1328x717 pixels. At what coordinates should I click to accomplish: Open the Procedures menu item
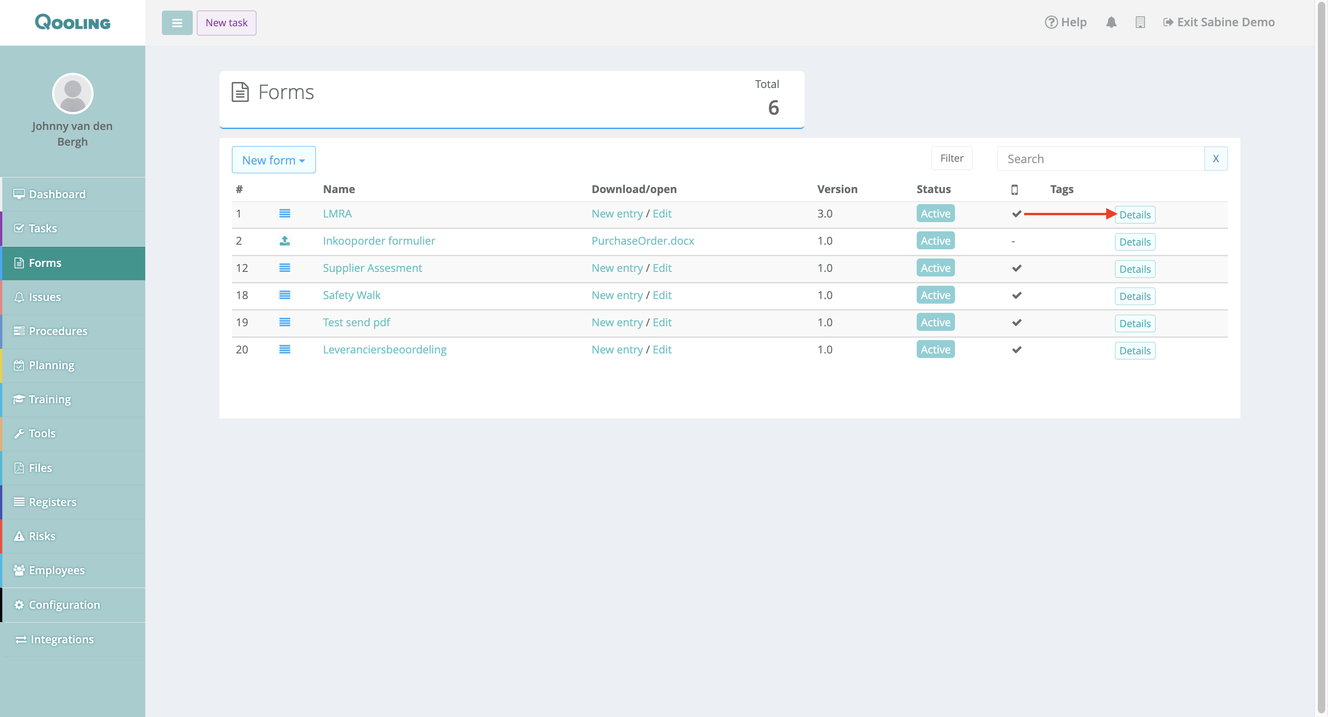(58, 331)
